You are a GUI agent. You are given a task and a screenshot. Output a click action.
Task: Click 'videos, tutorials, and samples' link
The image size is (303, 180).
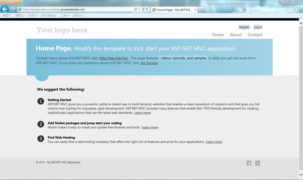click(x=183, y=58)
